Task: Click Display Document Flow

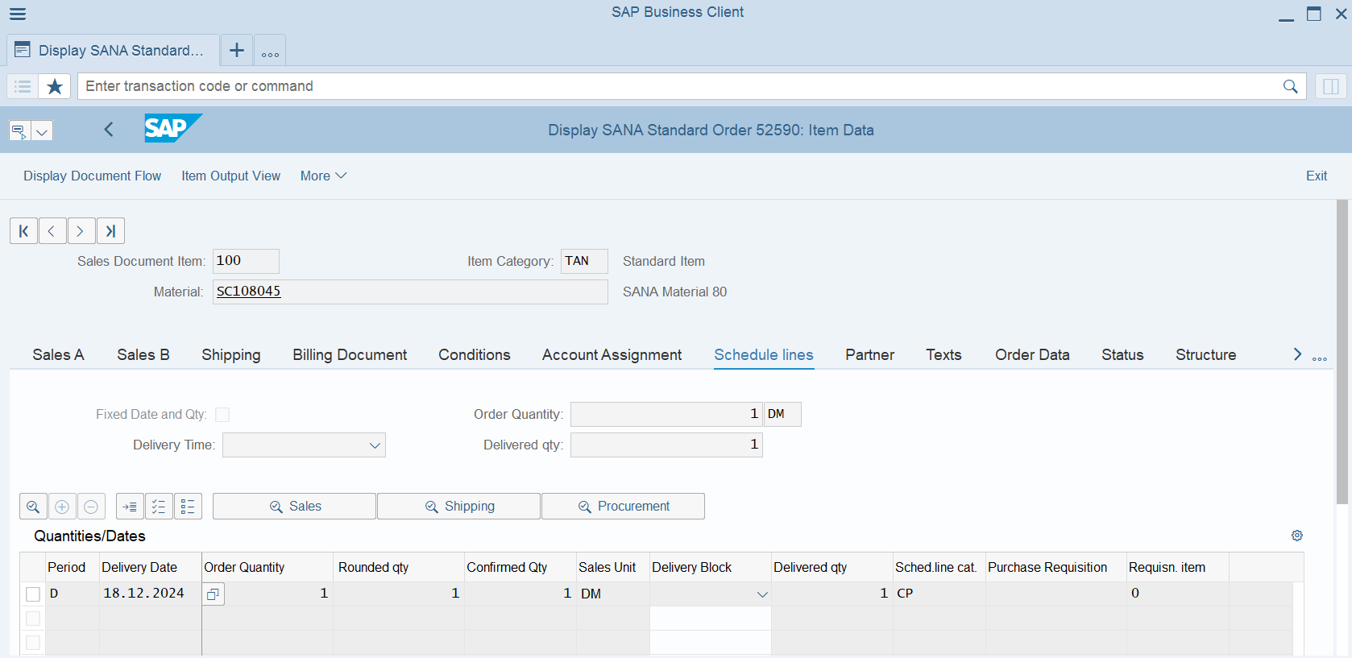Action: tap(92, 176)
